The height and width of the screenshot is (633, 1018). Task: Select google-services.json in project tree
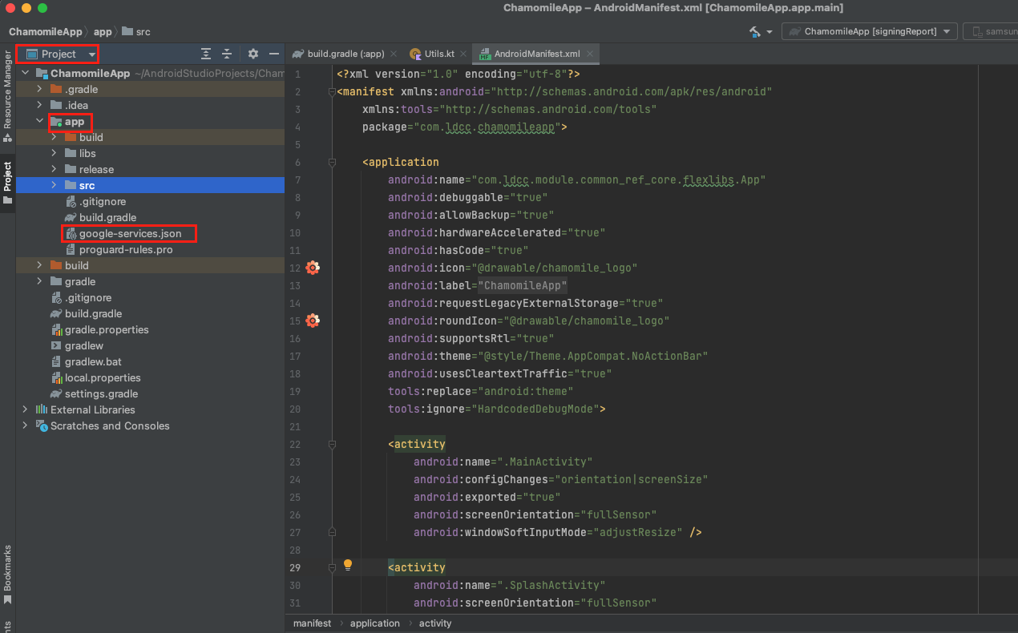tap(130, 233)
